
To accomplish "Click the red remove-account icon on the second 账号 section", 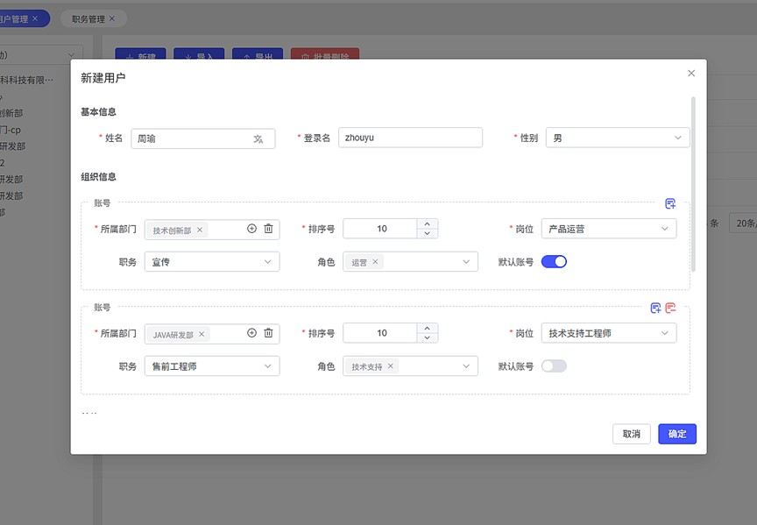I will click(670, 308).
